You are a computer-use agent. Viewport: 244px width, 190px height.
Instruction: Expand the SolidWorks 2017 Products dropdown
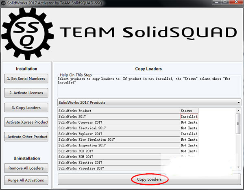point(149,103)
